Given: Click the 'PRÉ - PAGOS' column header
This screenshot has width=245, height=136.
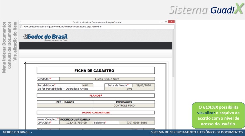Looking at the screenshot, I should tap(65, 102).
